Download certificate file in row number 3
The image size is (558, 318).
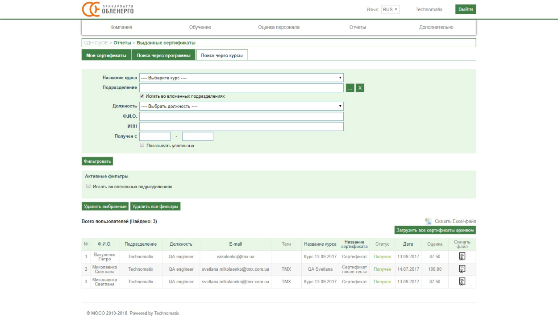click(462, 281)
